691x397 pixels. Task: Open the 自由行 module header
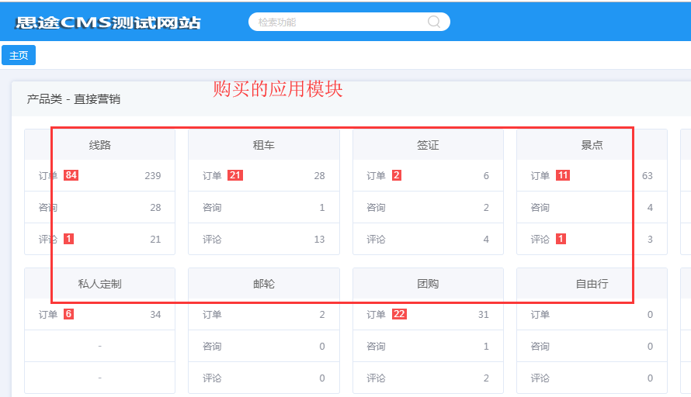[592, 284]
